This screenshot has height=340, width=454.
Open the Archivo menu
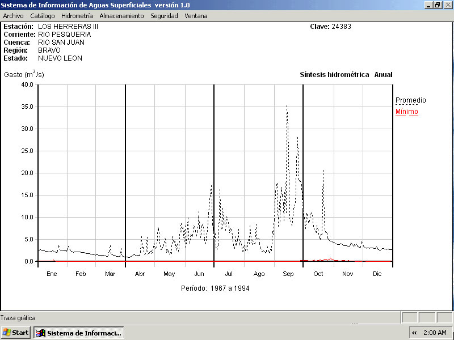click(x=13, y=16)
